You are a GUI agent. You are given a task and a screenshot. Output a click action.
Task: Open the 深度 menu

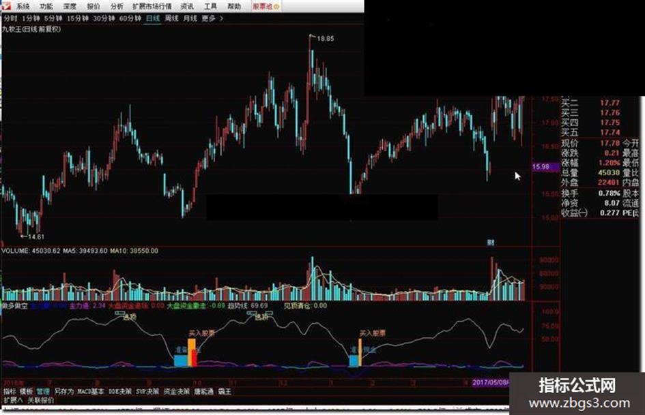point(70,6)
